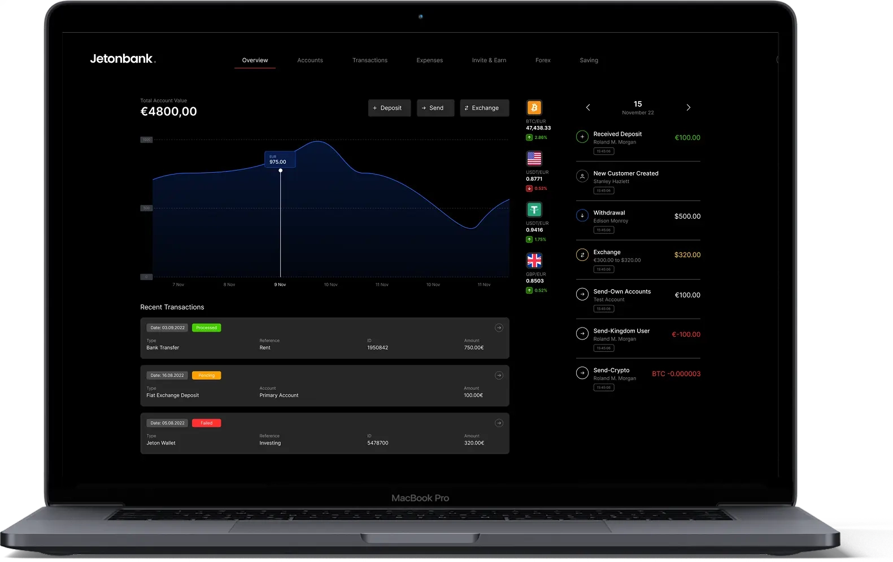Expand the Jeton Wallet transaction arrow

499,423
